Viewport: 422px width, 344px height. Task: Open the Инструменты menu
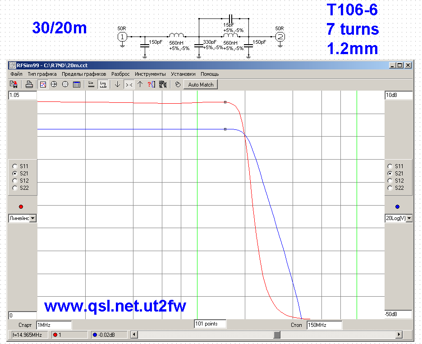point(150,73)
